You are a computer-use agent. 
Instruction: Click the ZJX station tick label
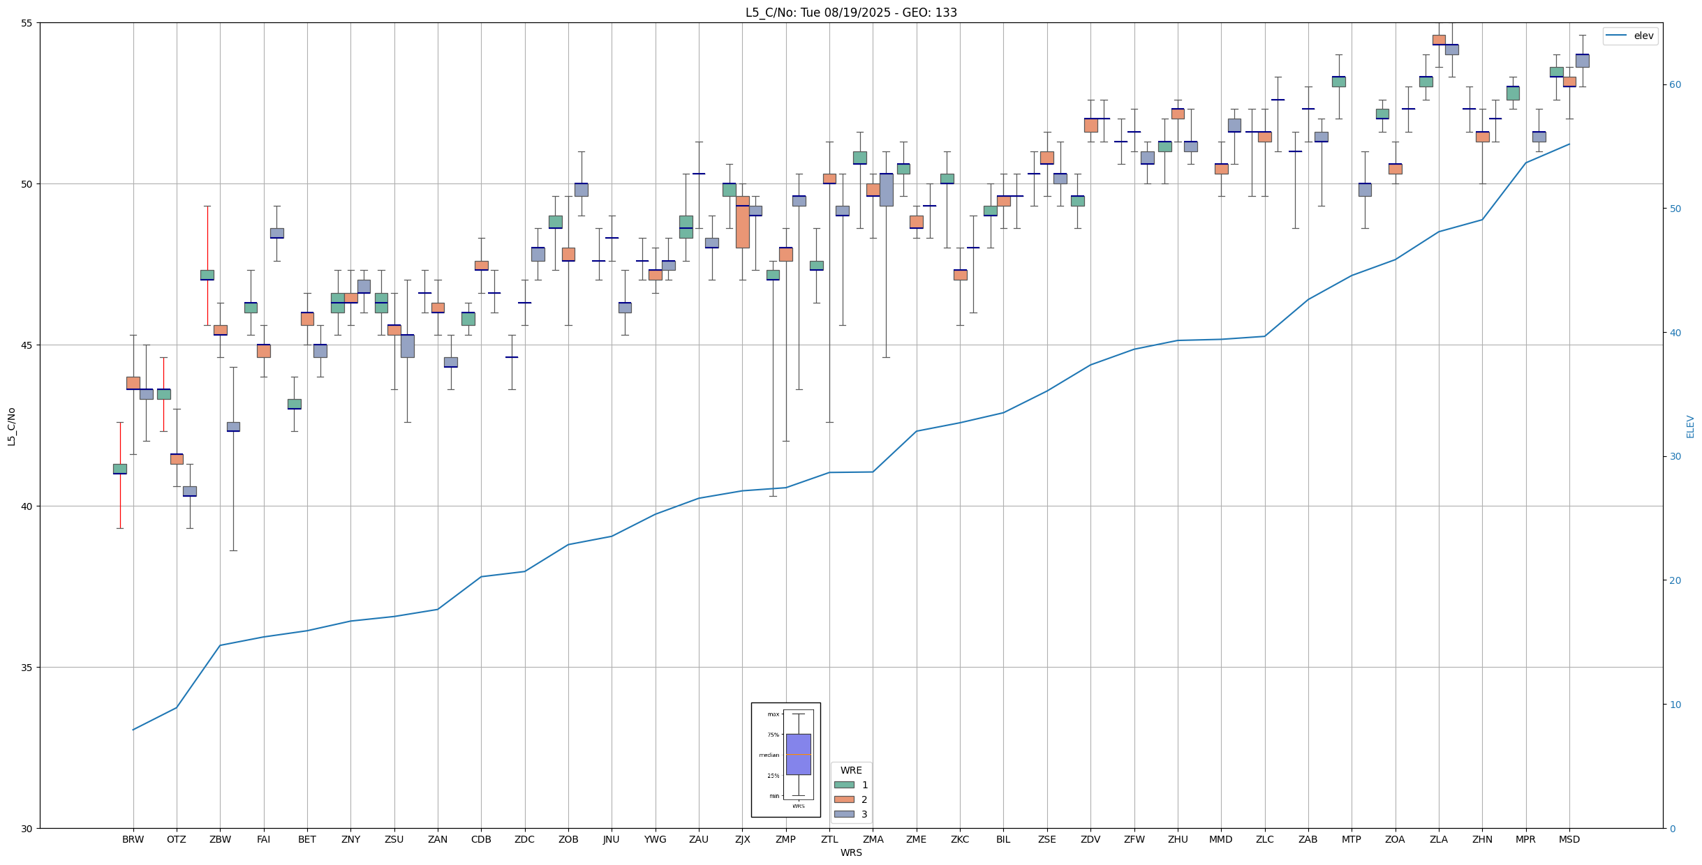742,839
